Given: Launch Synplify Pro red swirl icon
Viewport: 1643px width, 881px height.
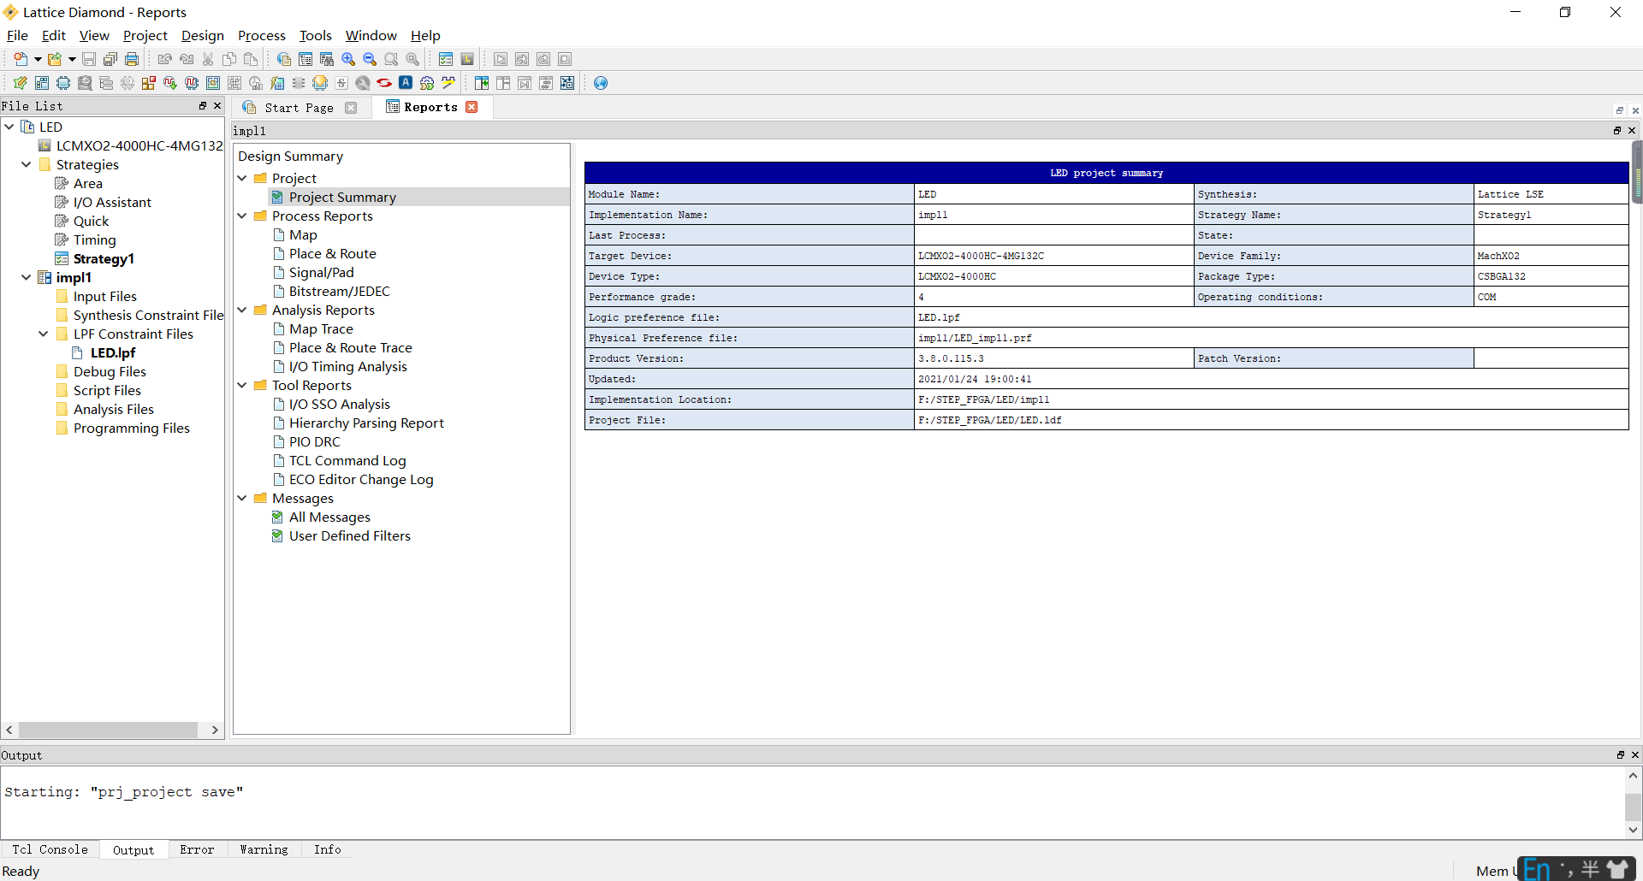Looking at the screenshot, I should coord(384,83).
